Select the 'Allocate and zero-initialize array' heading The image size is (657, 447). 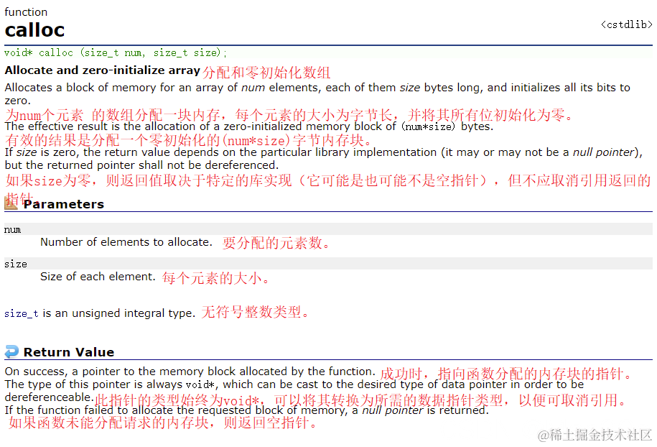102,70
